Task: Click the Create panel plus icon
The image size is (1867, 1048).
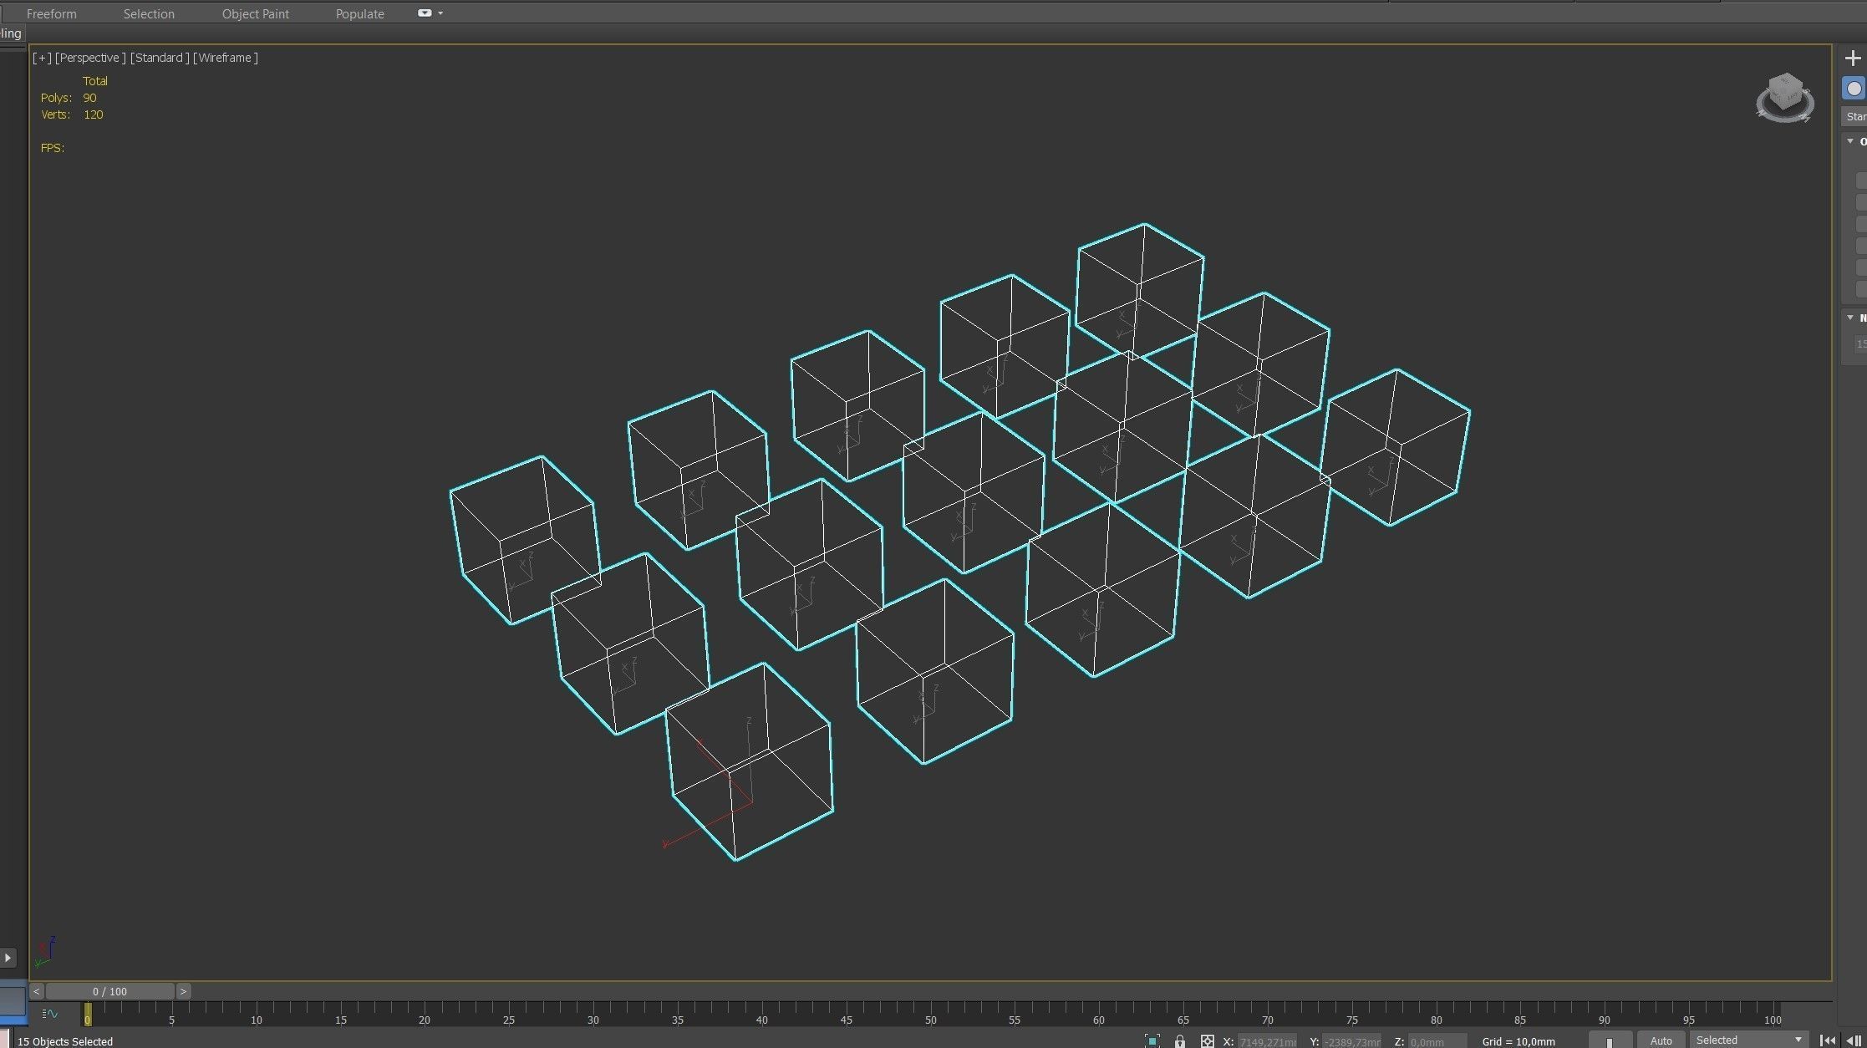Action: [1853, 59]
